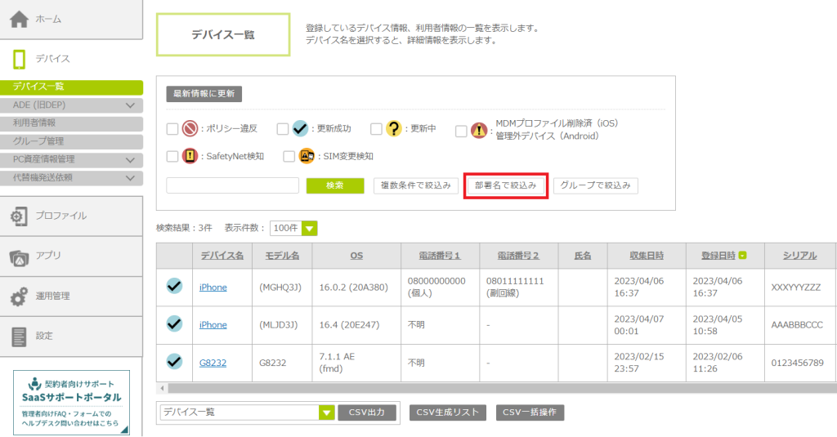Expand the ADE (旧DEP) submenu
This screenshot has height=437, width=837.
tap(130, 105)
